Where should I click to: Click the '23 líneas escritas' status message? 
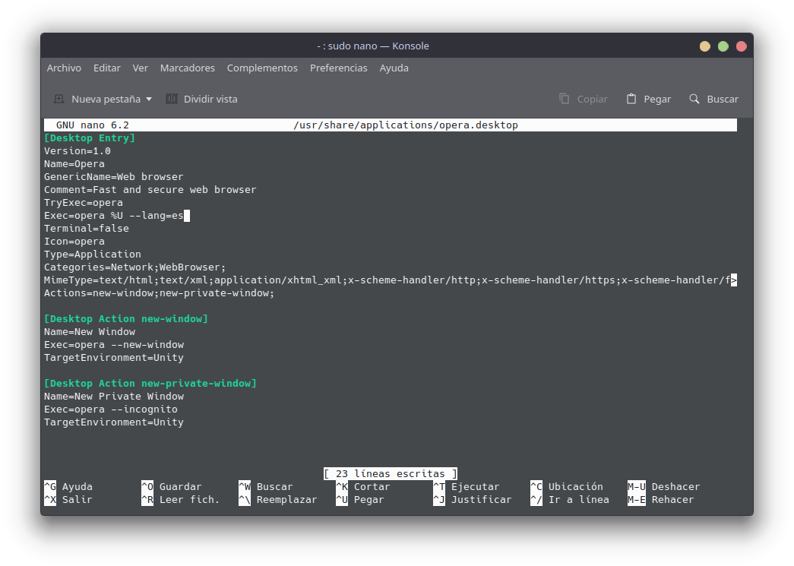coord(391,474)
